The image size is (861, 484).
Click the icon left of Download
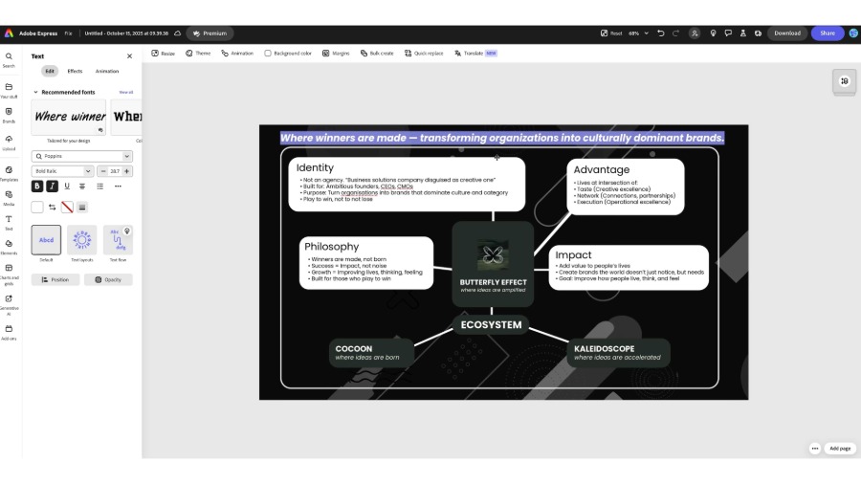[758, 33]
